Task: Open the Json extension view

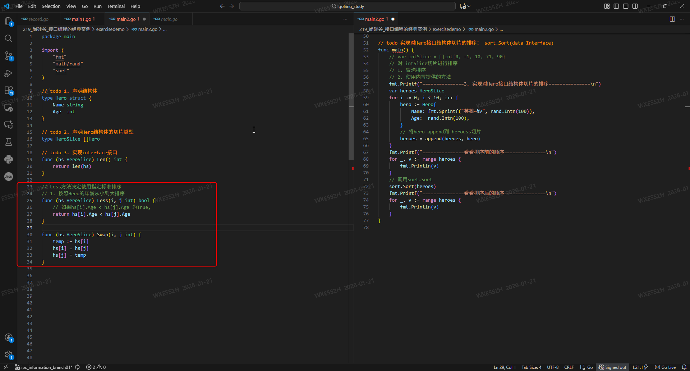Action: (9, 177)
